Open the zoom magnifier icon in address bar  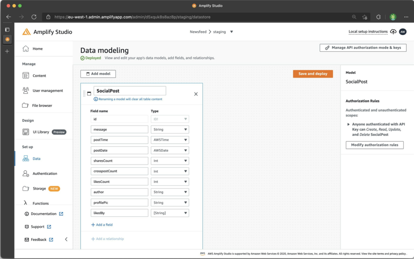click(354, 17)
